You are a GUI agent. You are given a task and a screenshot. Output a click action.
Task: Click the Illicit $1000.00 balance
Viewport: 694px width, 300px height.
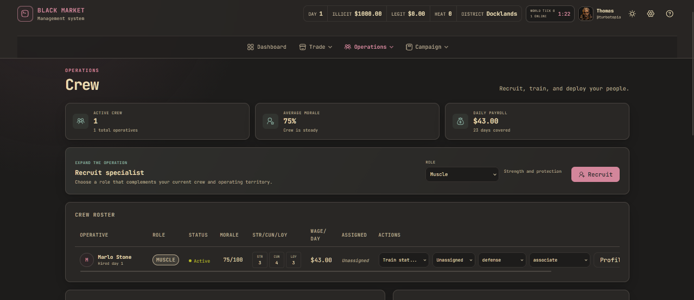pos(356,14)
